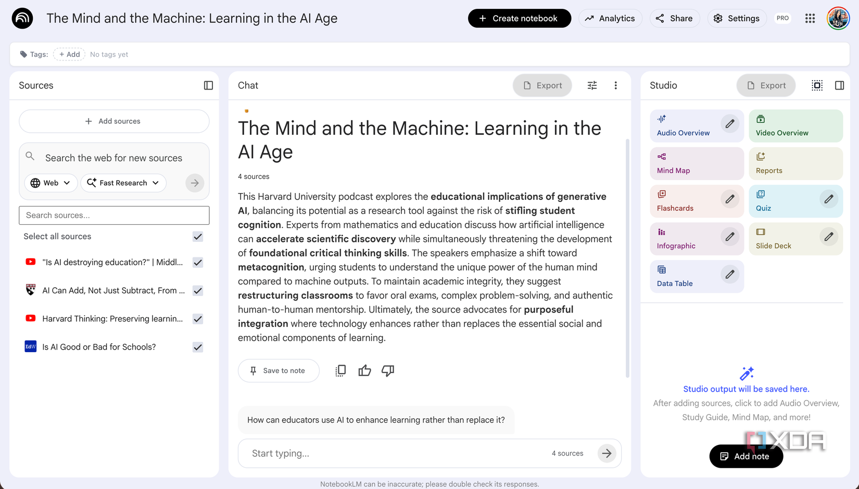Screen dimensions: 859x489
Task: Open chat configuration sliders icon
Action: (x=592, y=85)
